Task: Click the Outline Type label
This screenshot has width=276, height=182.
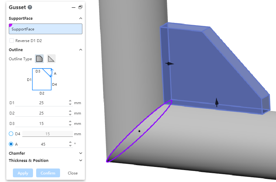Action: click(20, 59)
